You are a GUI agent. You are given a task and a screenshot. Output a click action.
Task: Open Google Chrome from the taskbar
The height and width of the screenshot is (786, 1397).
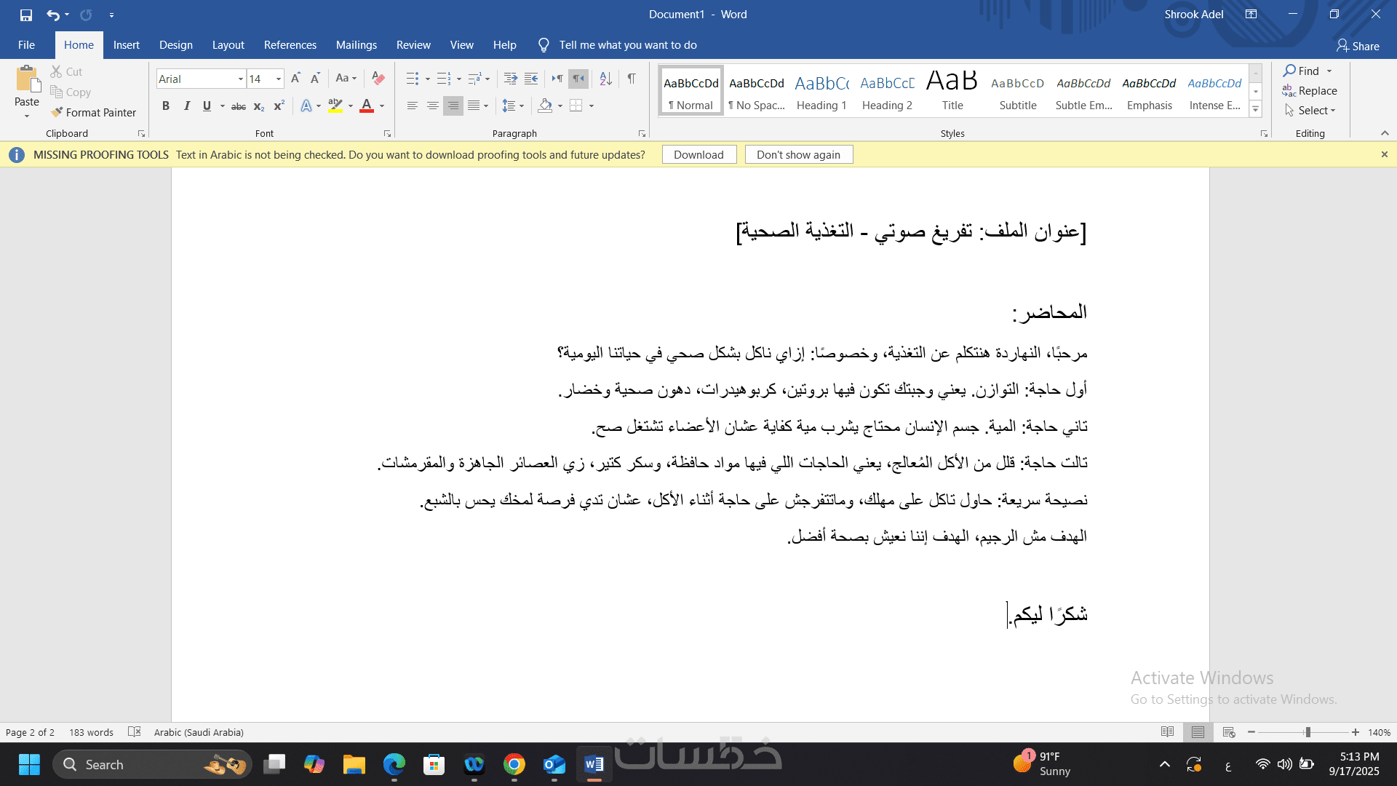click(514, 765)
